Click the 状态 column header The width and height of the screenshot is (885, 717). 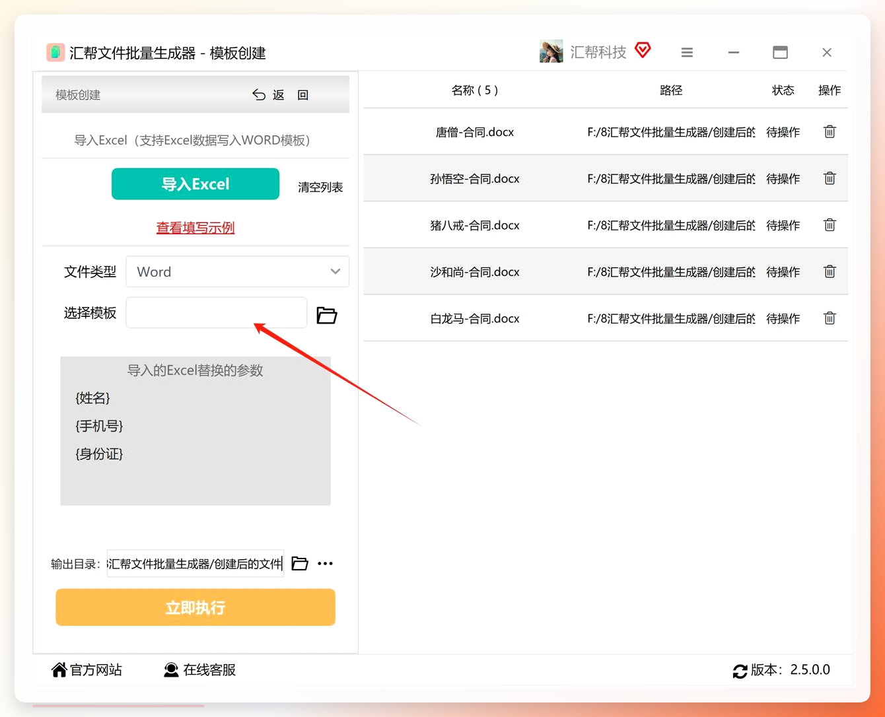(783, 90)
